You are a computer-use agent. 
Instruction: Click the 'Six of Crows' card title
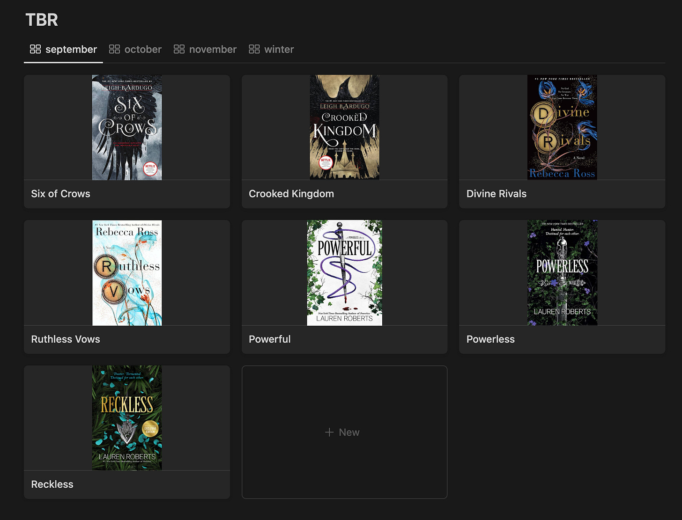pyautogui.click(x=60, y=194)
